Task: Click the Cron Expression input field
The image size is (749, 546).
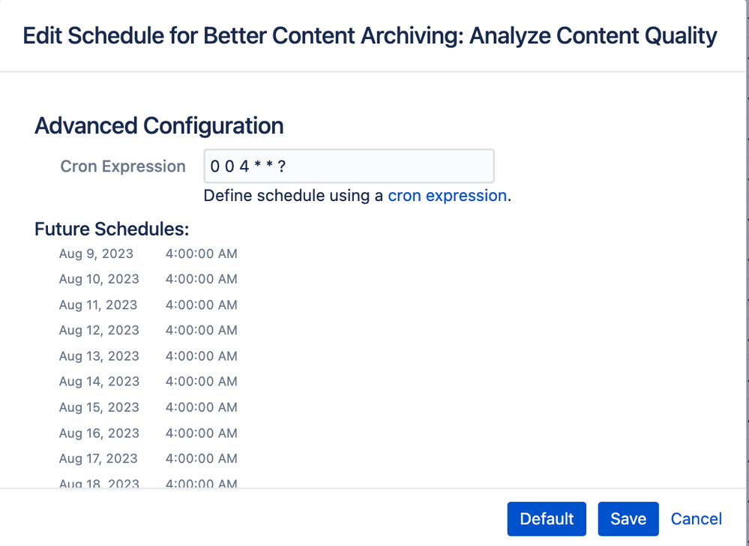Action: 349,166
